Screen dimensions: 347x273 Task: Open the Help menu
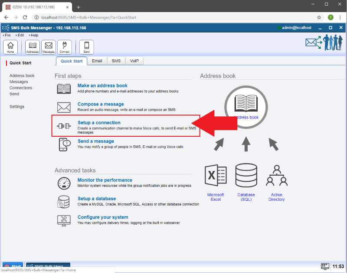point(34,35)
